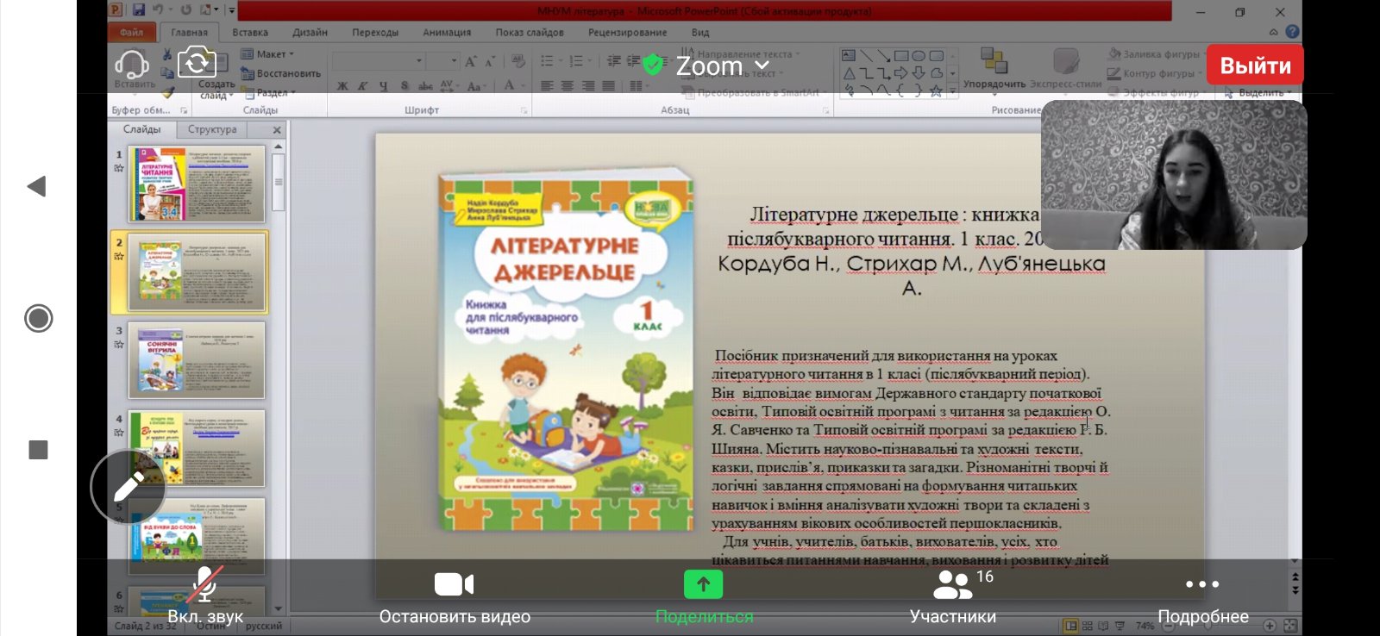
Task: Click the Clear Formatting icon
Action: coord(517,61)
